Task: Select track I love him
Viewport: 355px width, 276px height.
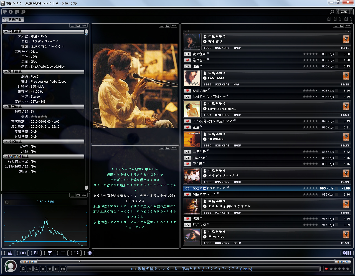Action: 267,158
